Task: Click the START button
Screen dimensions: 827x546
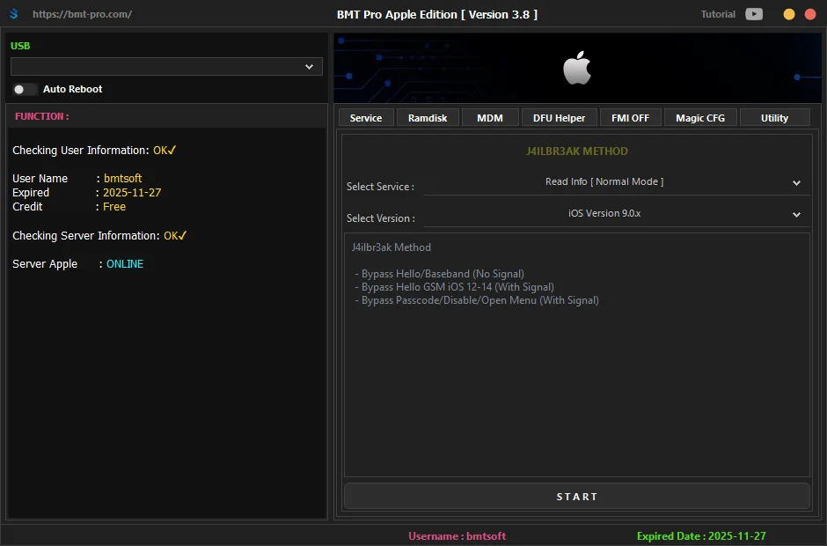Action: [x=577, y=497]
